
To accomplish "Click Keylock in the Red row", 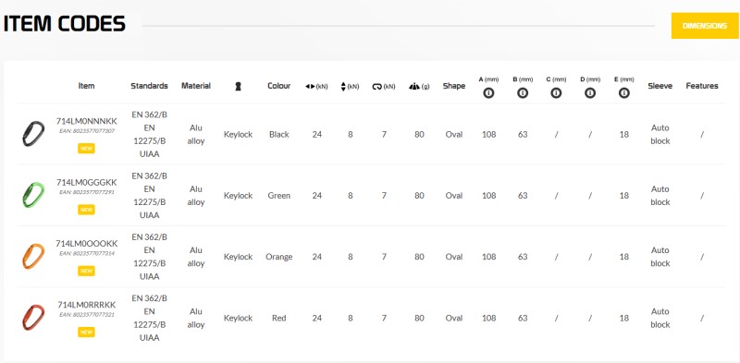I will coord(239,319).
